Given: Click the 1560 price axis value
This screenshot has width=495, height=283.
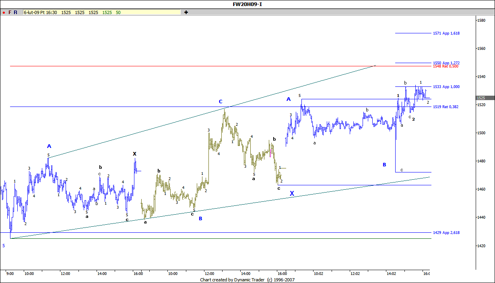Looking at the screenshot, I should 482,48.
